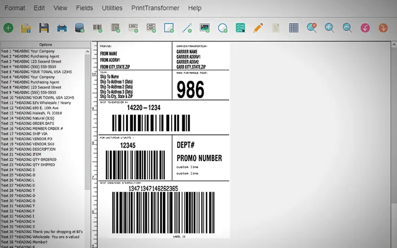The height and width of the screenshot is (248, 397).
Task: Select 'Text 20 *HEADING DESCRIPTION' row
Action: click(43, 149)
